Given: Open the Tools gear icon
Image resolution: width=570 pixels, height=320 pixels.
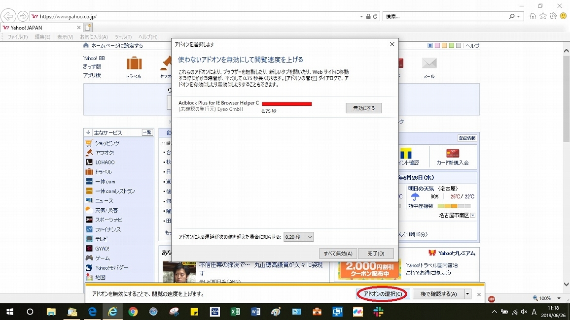Looking at the screenshot, I should [553, 16].
